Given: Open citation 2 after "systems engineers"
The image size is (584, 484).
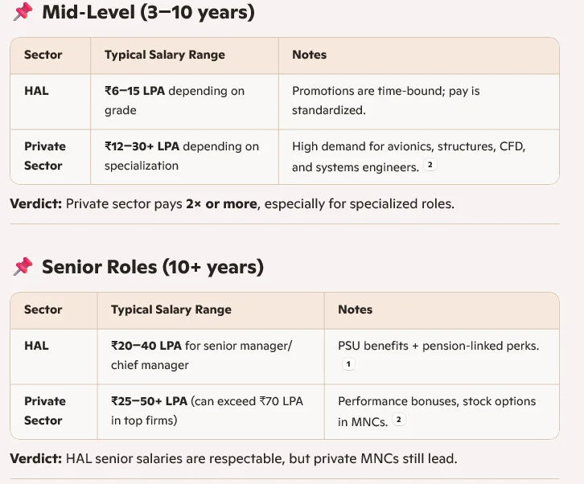Looking at the screenshot, I should point(430,166).
